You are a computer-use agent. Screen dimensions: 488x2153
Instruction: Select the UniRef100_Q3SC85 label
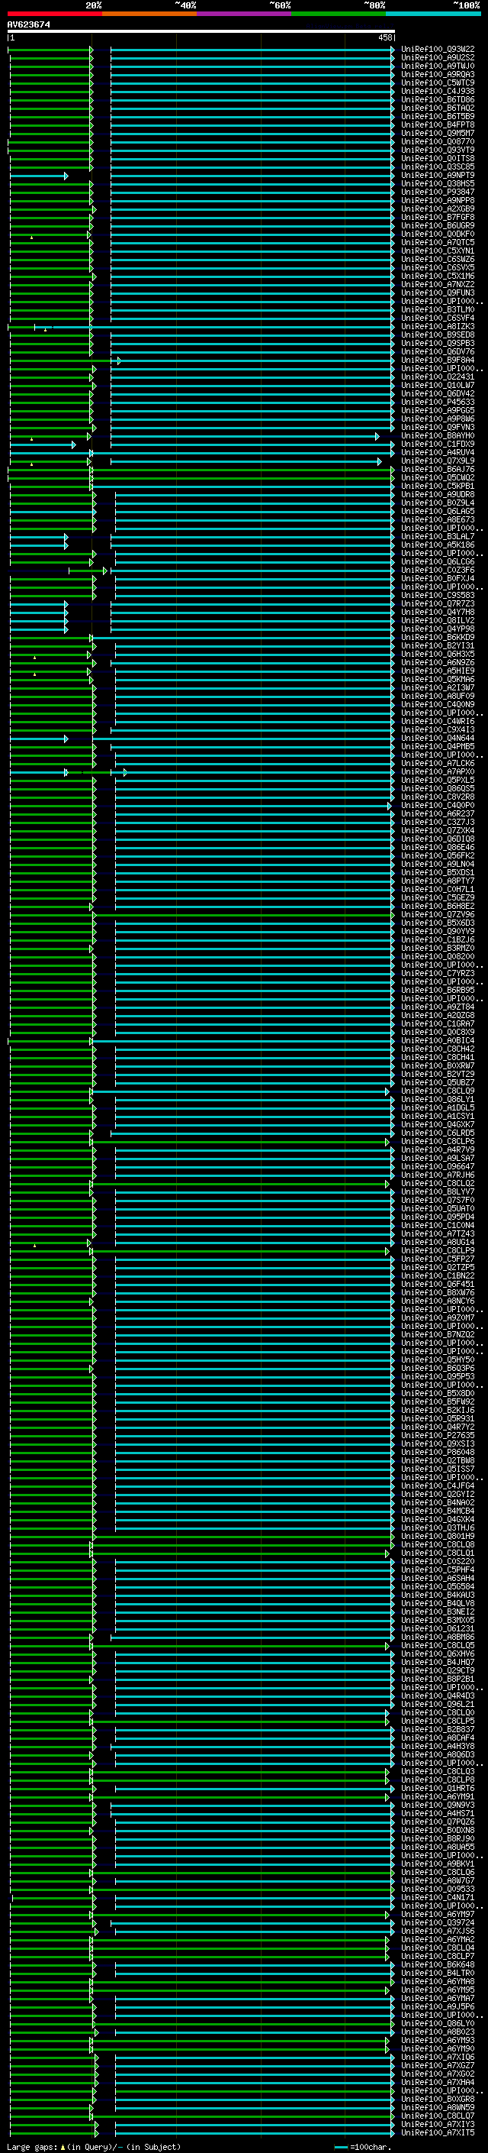coord(438,167)
